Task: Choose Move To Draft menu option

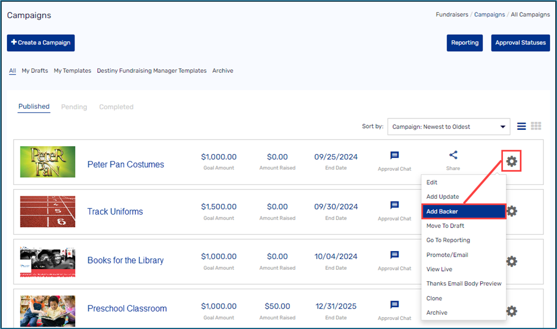Action: (445, 226)
